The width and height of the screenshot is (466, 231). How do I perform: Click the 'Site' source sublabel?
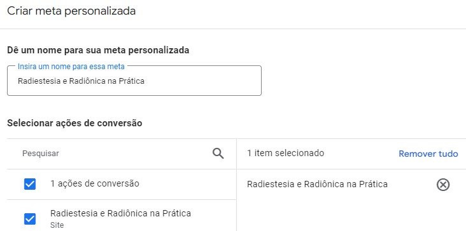tap(57, 225)
